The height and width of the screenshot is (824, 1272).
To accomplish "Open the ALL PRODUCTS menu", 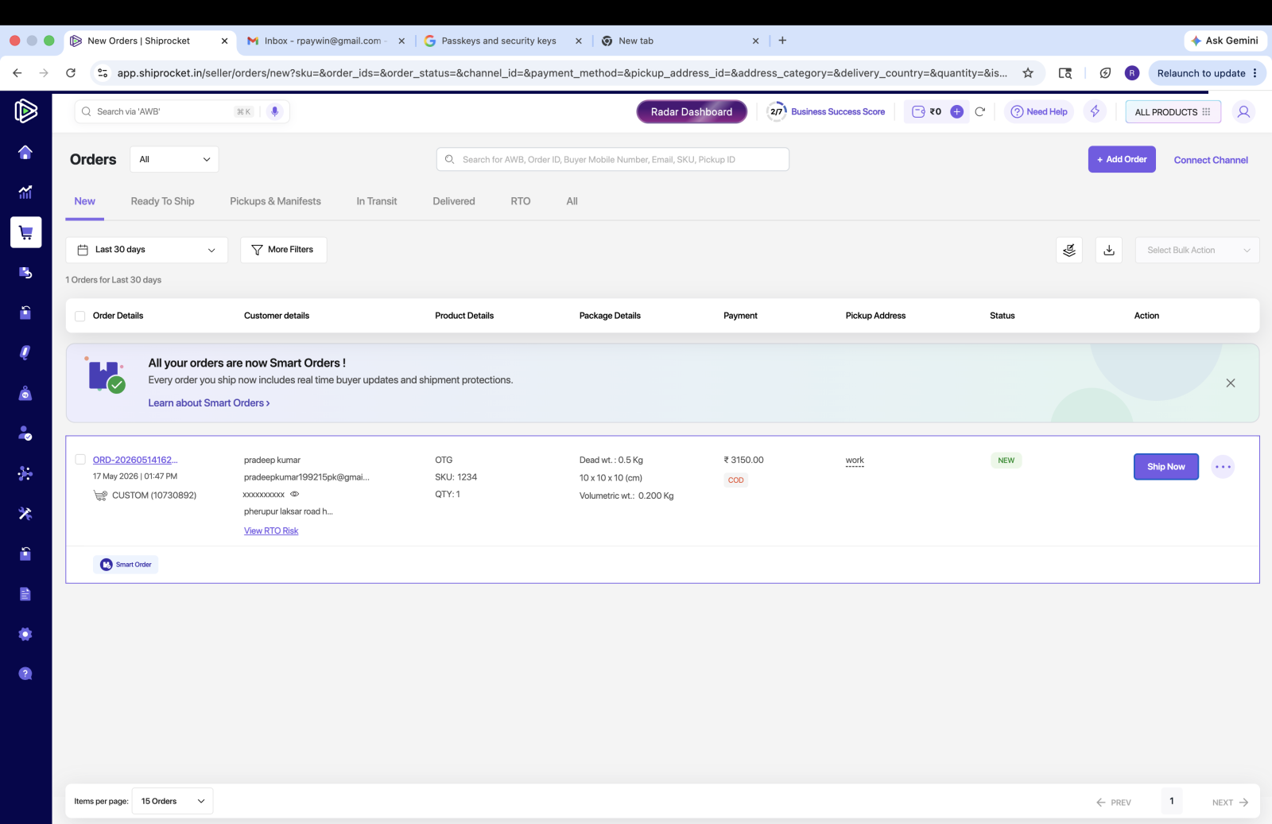I will coord(1173,112).
